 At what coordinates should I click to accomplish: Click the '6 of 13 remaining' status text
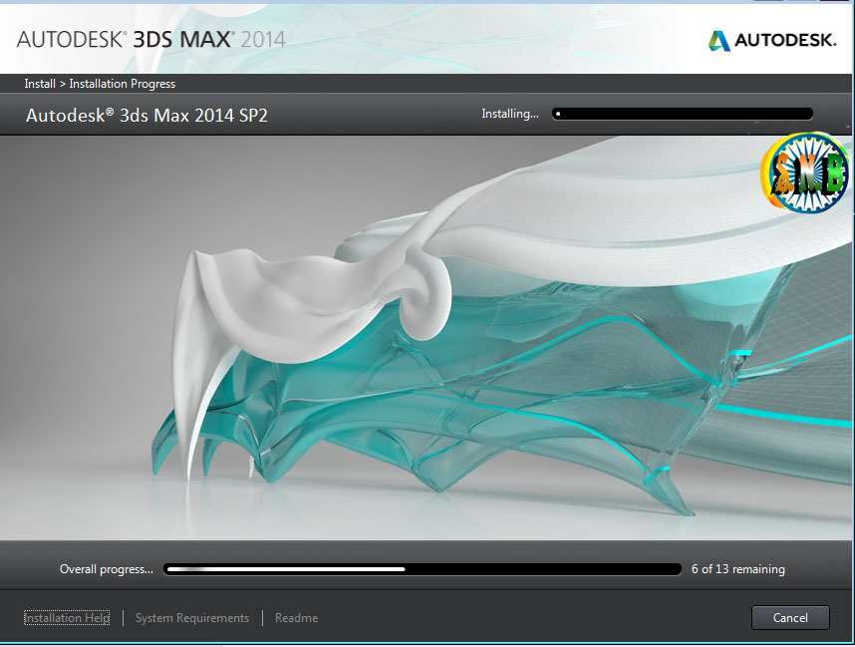[x=737, y=569]
